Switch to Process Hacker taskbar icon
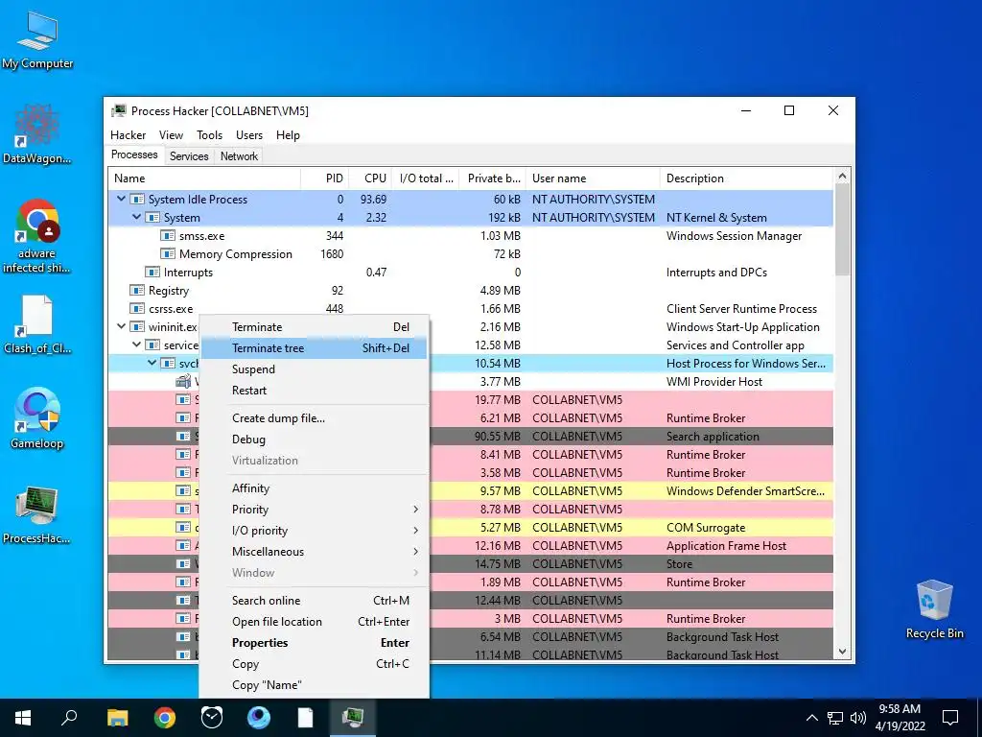The image size is (982, 737). pyautogui.click(x=353, y=718)
